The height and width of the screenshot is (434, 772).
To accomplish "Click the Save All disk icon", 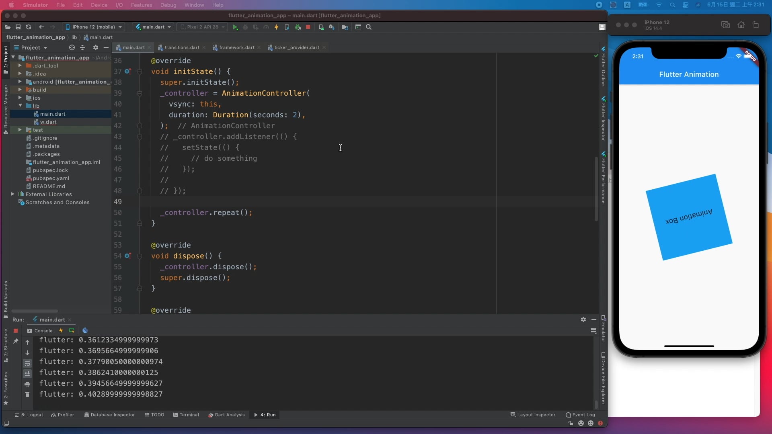I will 18,27.
